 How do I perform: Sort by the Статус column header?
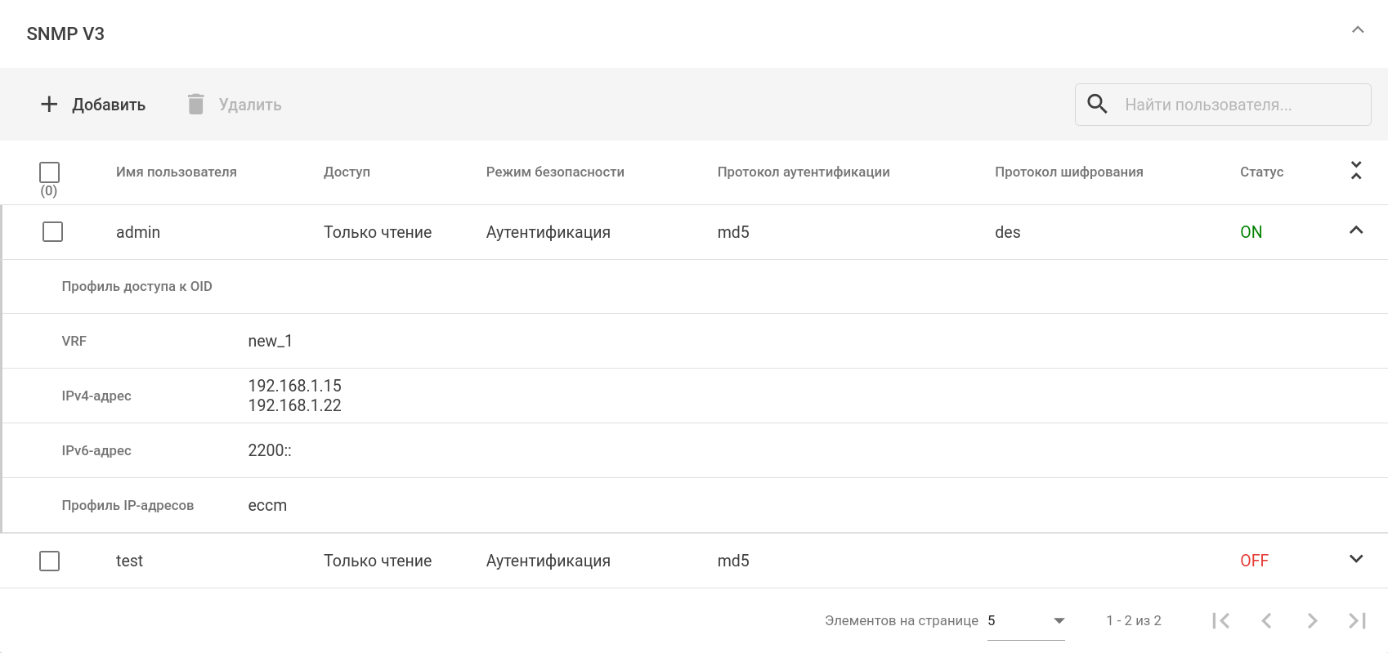[x=1261, y=172]
